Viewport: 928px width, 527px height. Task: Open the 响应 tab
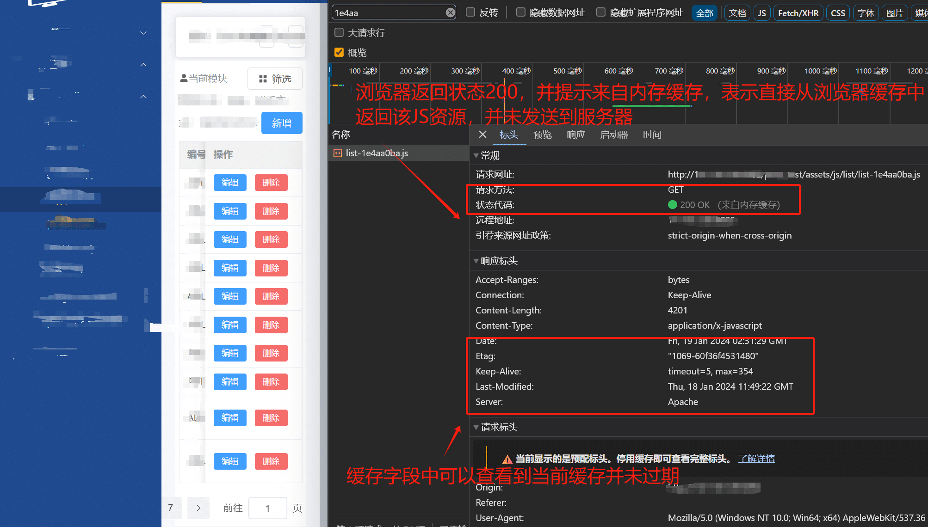(x=576, y=135)
